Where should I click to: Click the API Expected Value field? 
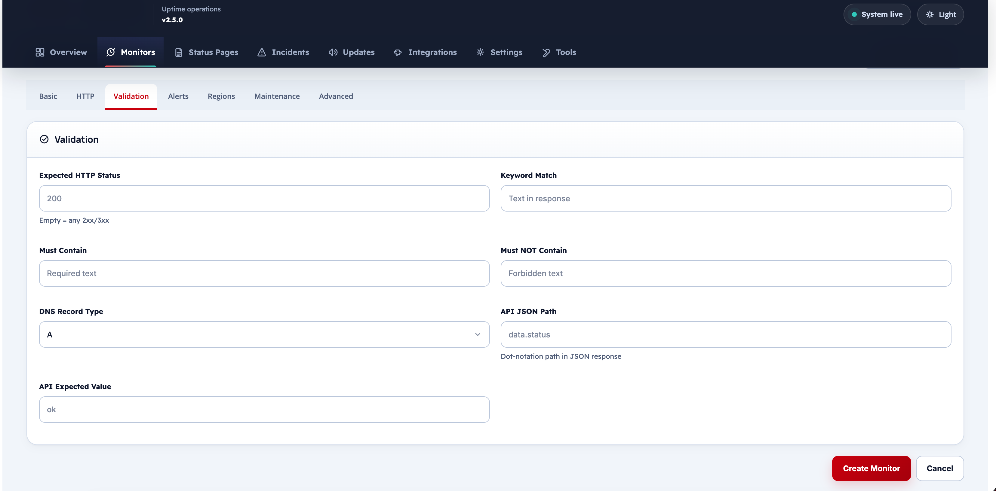tap(264, 410)
